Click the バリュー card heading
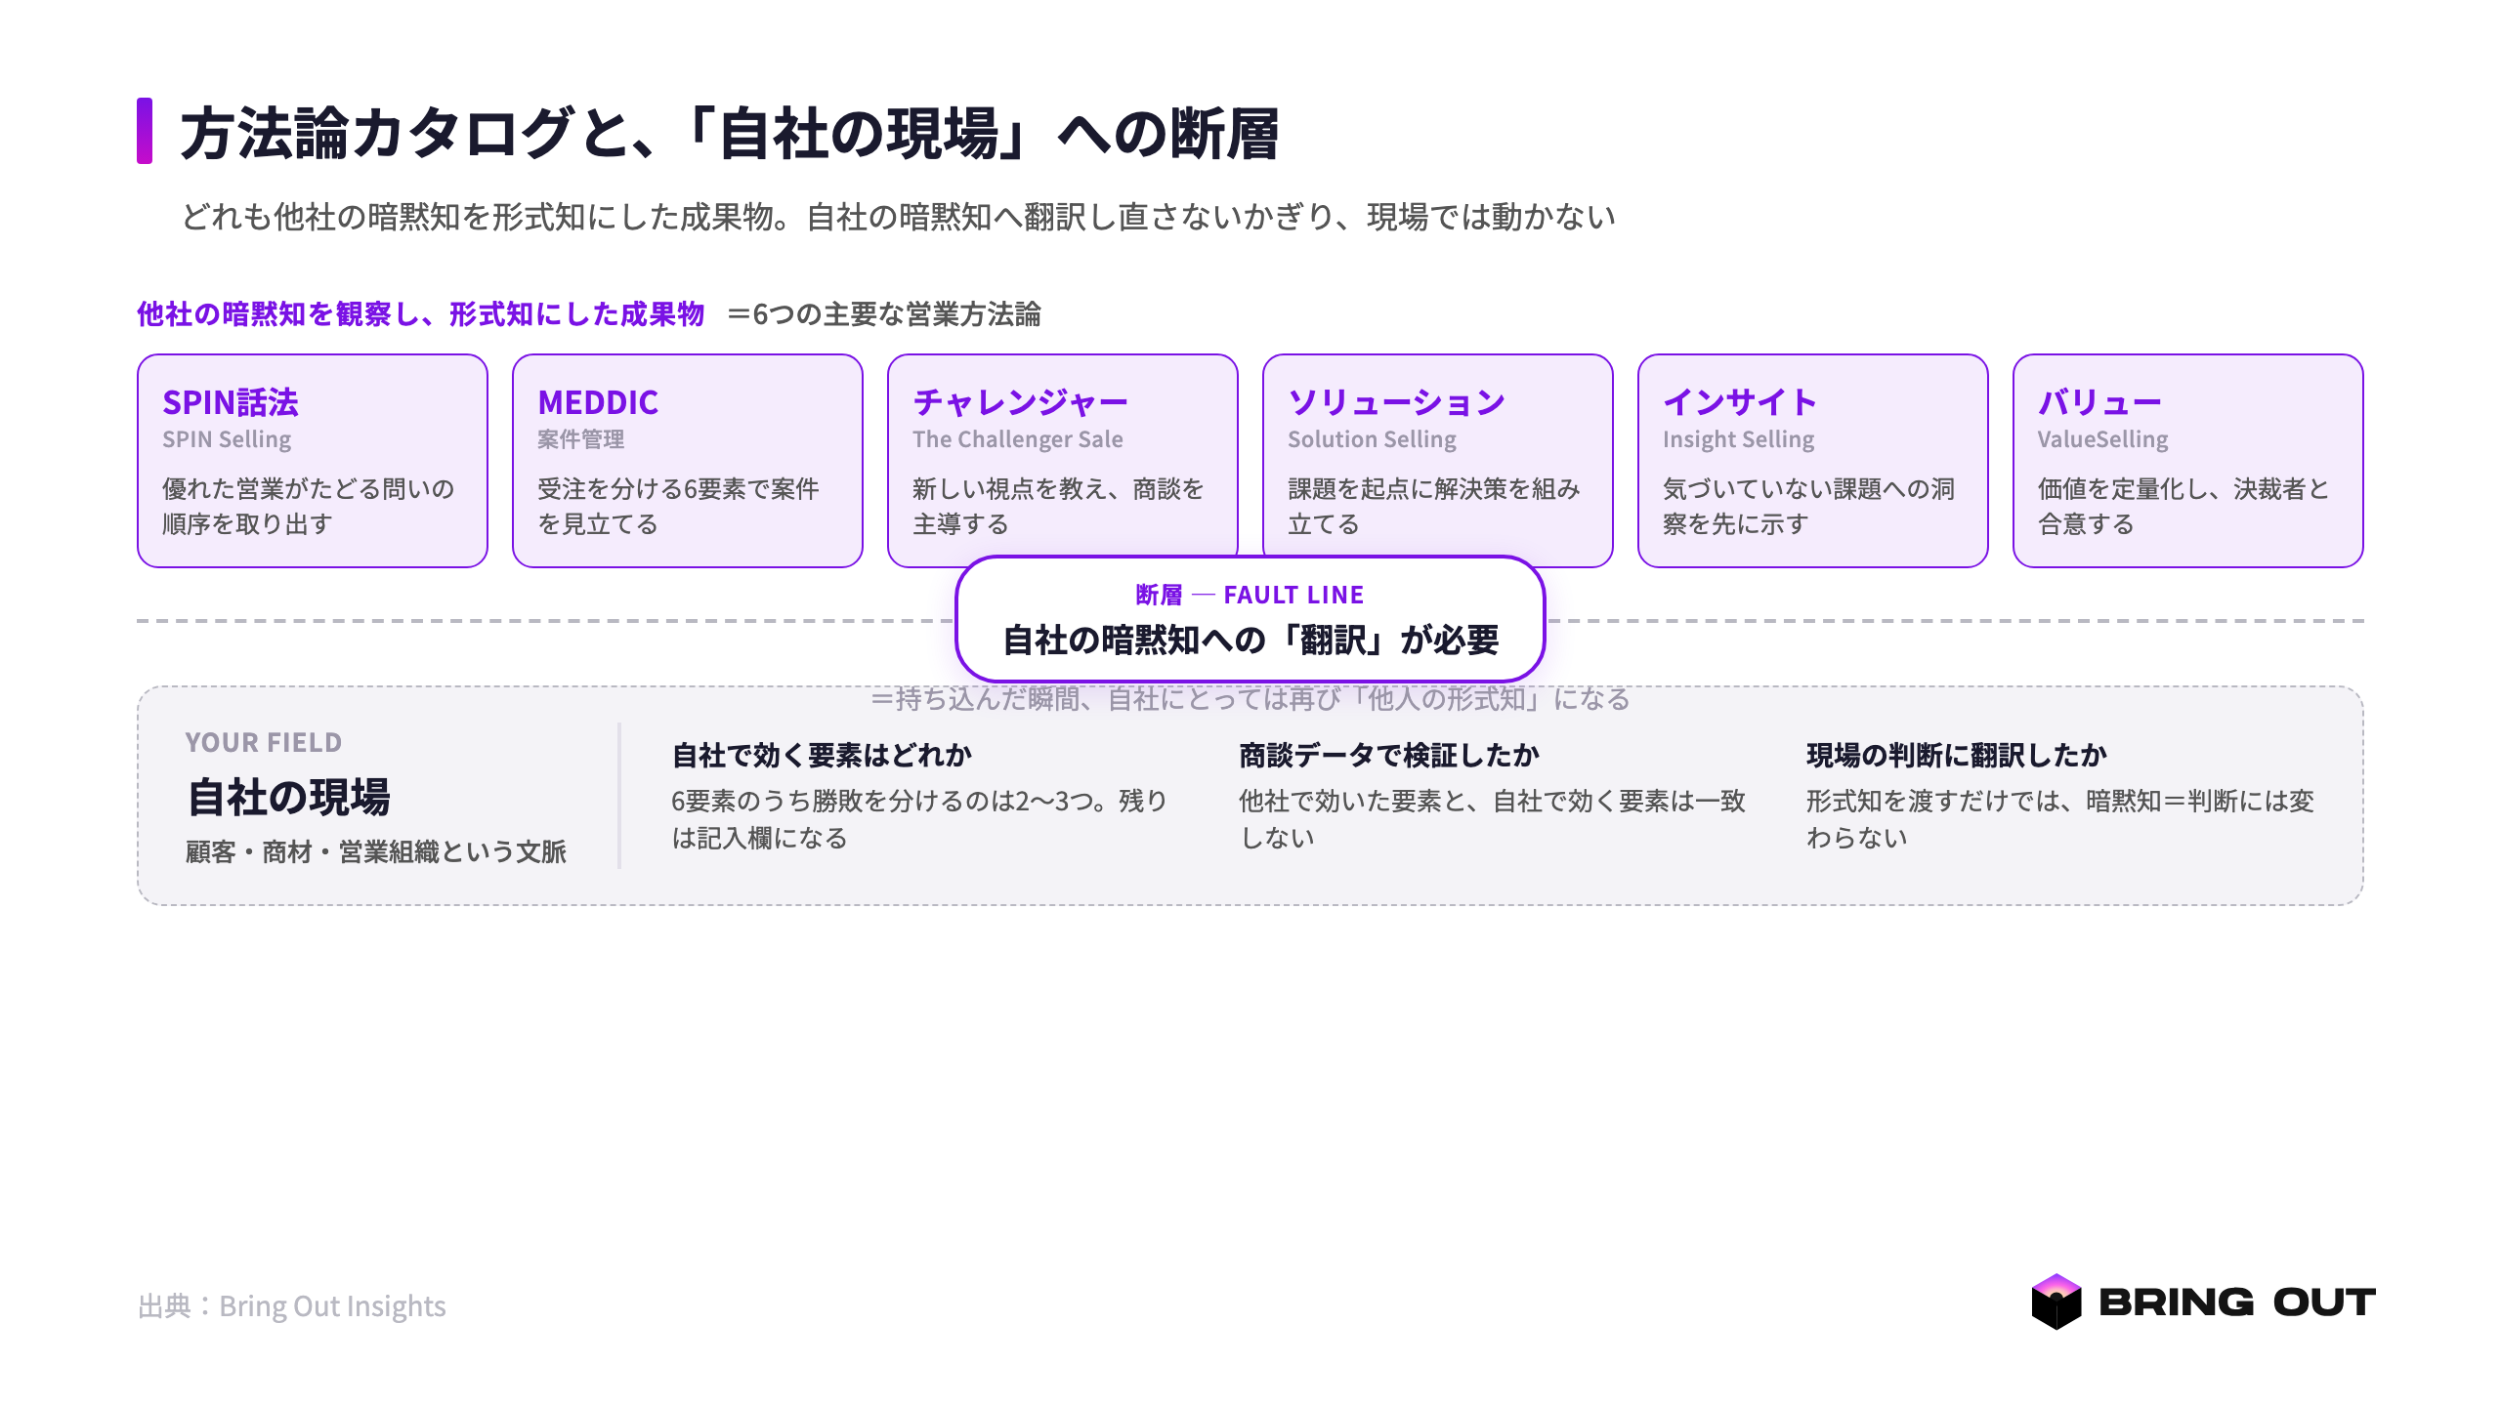This screenshot has height=1406, width=2501. (2099, 402)
